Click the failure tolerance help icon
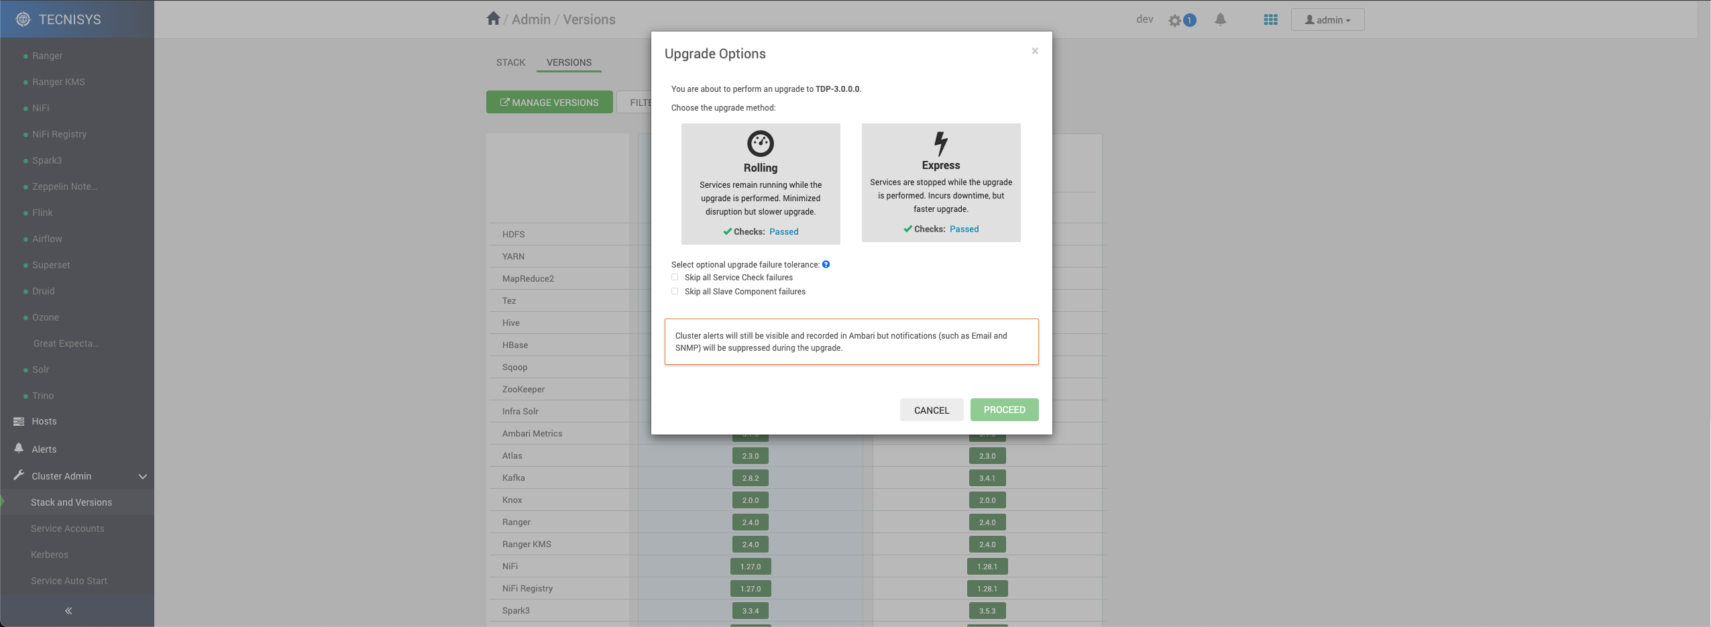1711x627 pixels. pyautogui.click(x=826, y=264)
